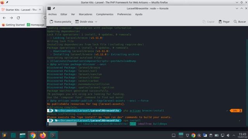Select the Starter Kits - Laravel Firefox tab
Viewport: 248px width, 139px height.
(x=21, y=10)
